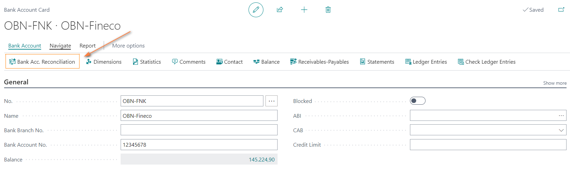Click the Share icon

(x=280, y=10)
